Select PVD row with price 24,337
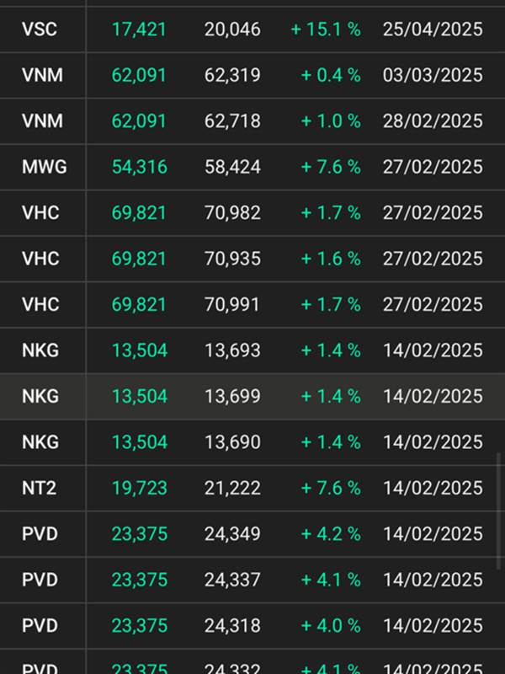This screenshot has width=505, height=674. (x=252, y=580)
